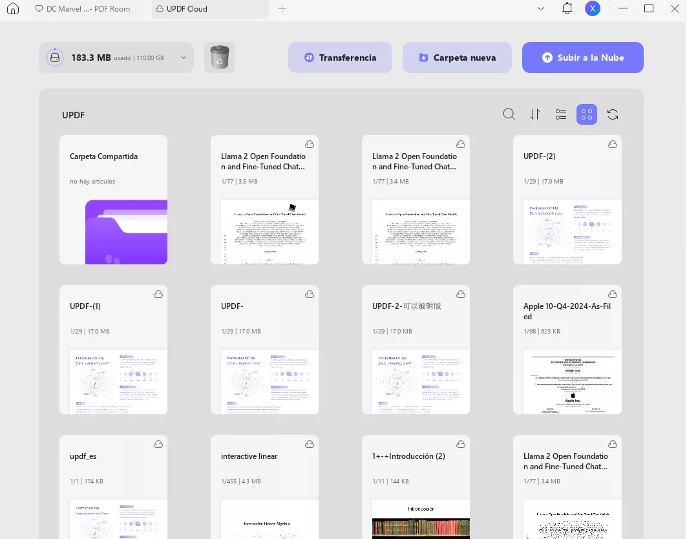
Task: Click the 'UPDF' folder heading
Action: pos(73,115)
